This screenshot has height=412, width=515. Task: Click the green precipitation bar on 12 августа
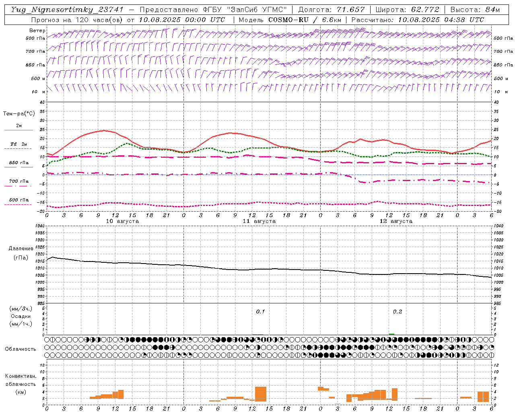point(391,334)
